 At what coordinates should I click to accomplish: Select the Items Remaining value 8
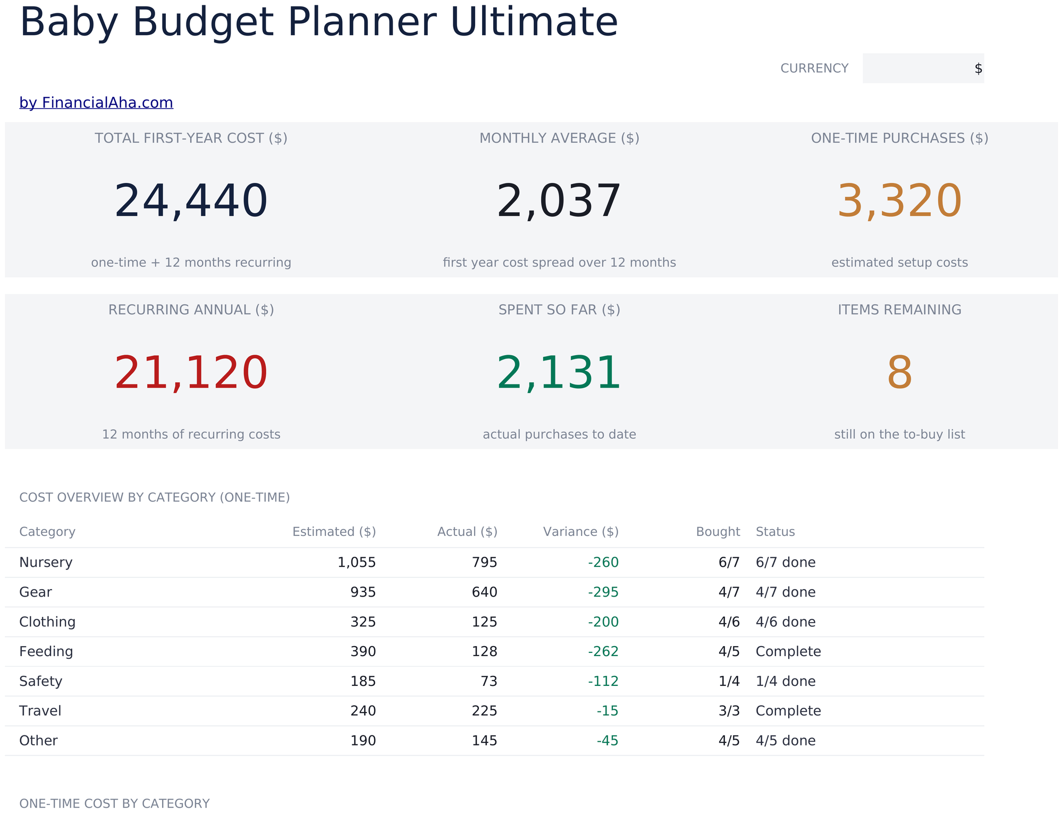pyautogui.click(x=899, y=373)
